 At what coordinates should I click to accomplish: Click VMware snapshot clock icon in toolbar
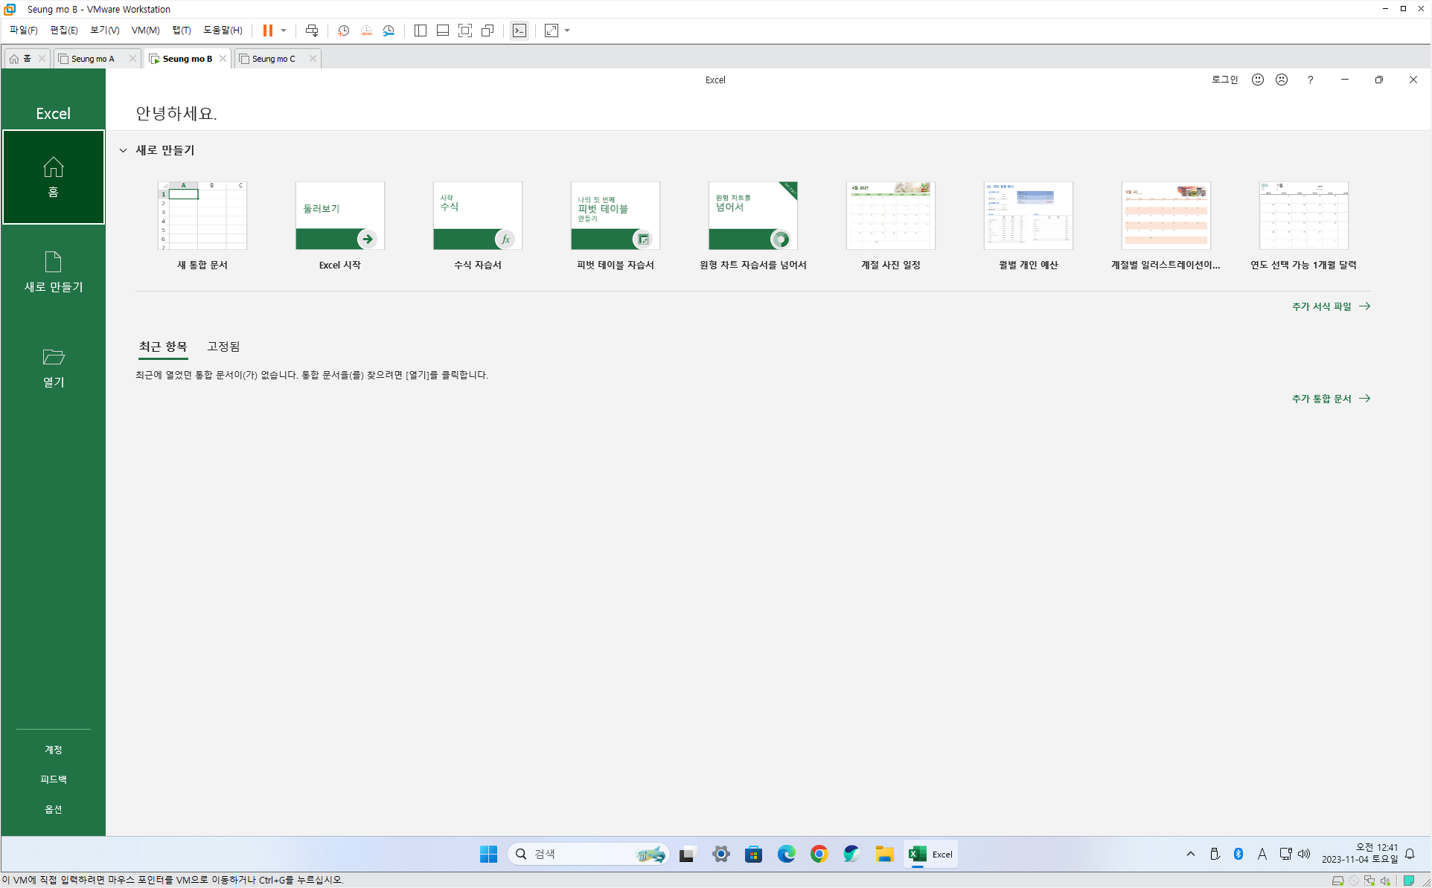[343, 30]
